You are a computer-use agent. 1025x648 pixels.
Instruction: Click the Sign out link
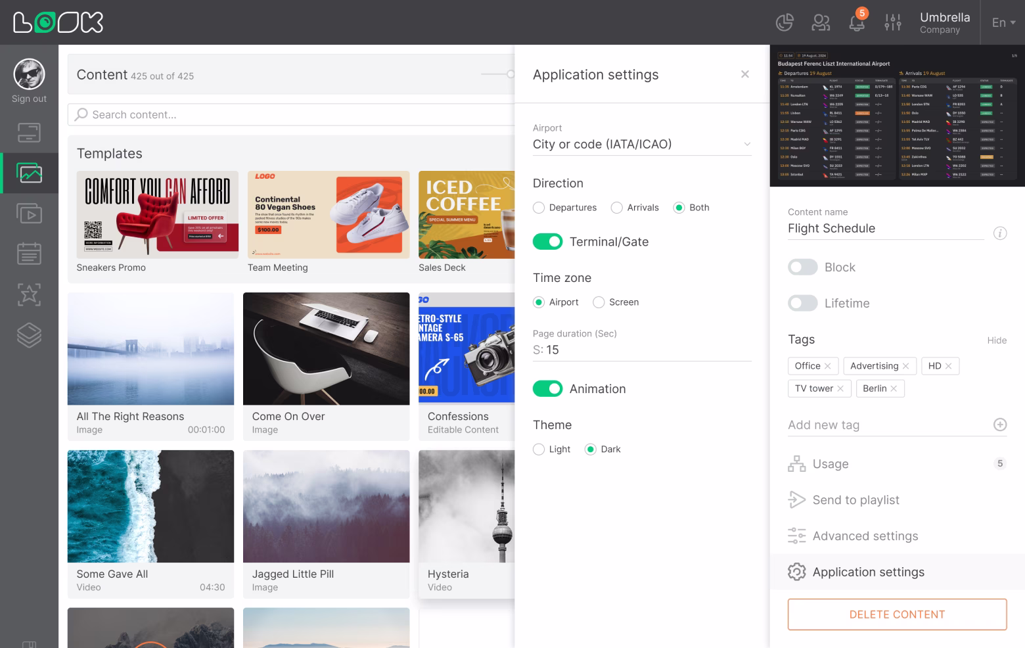29,99
